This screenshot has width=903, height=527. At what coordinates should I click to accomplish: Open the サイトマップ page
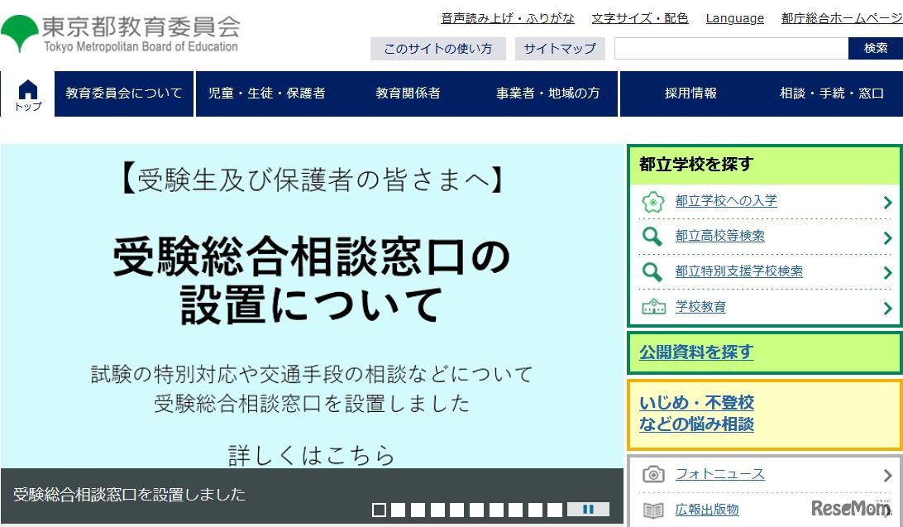click(x=560, y=49)
